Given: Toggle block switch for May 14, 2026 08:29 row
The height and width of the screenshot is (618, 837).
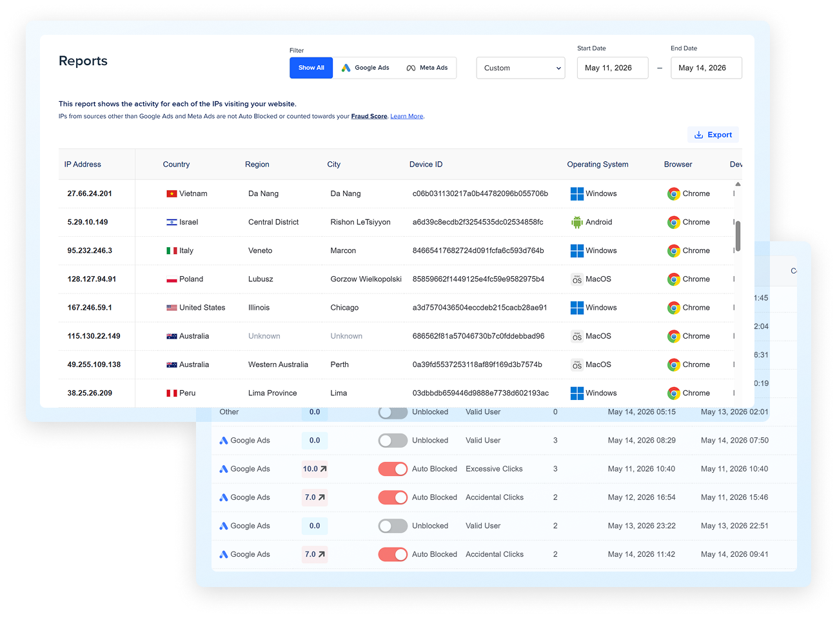Looking at the screenshot, I should [x=393, y=441].
